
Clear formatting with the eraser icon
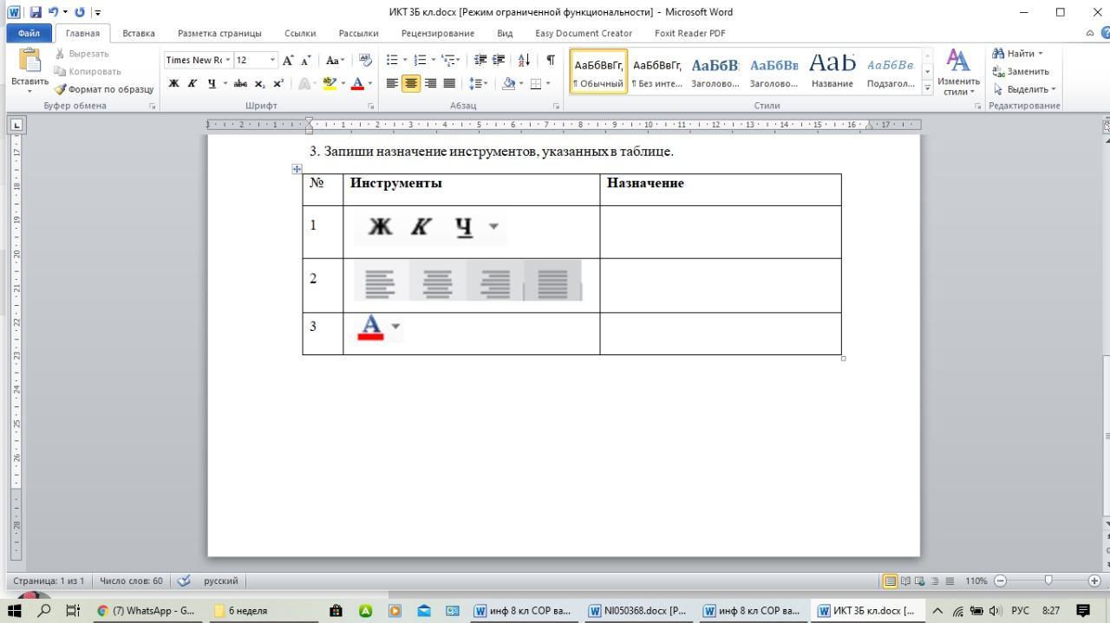click(x=365, y=60)
